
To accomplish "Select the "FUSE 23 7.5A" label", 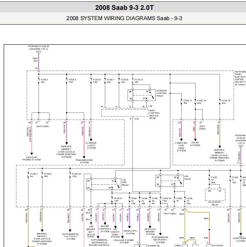I will coord(134,201).
